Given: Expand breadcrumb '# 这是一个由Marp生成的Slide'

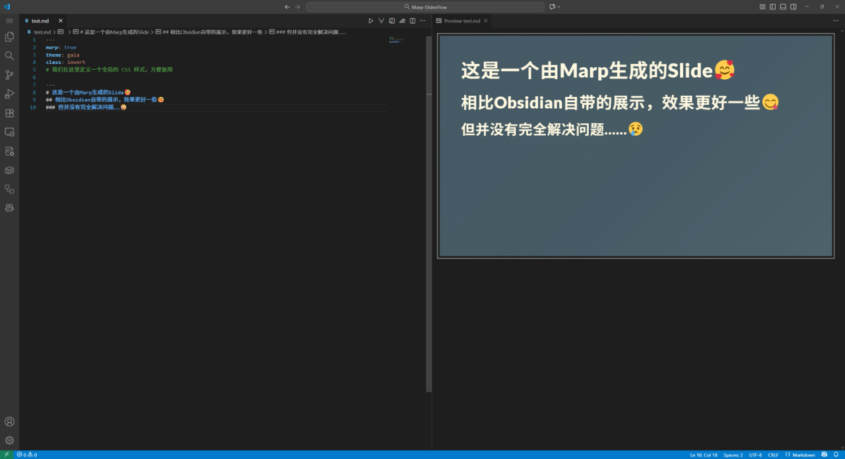Looking at the screenshot, I should pyautogui.click(x=111, y=32).
